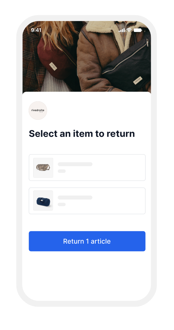Tap the label patch on black bag
Screen dimensions: 174x330
tap(138, 80)
